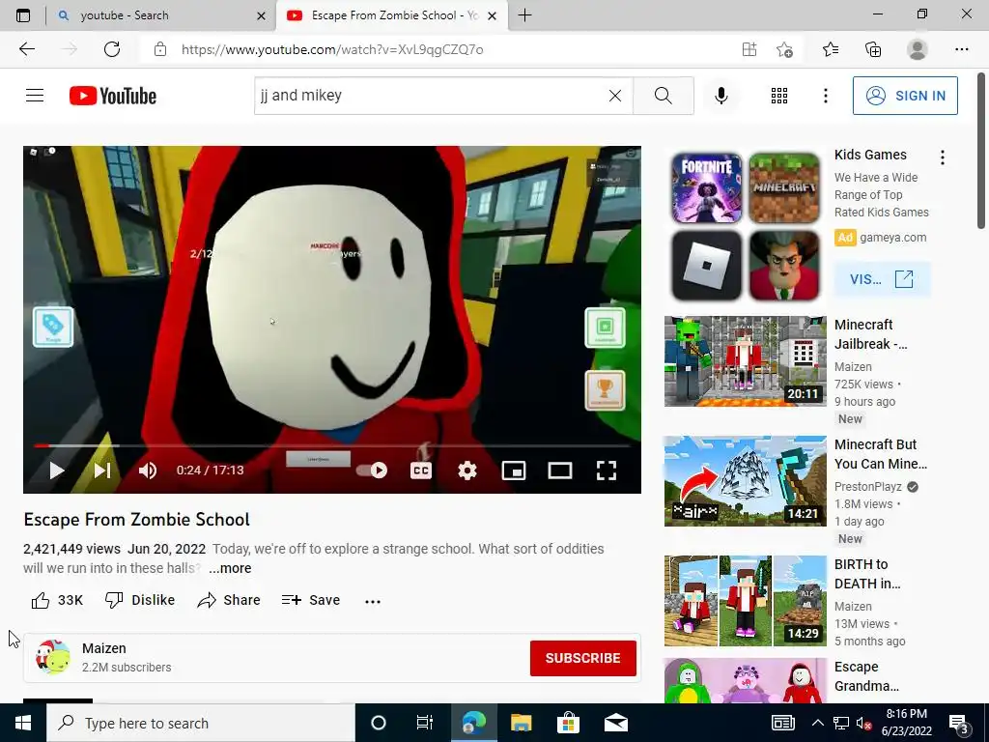Click the search magnifier button

tap(663, 96)
